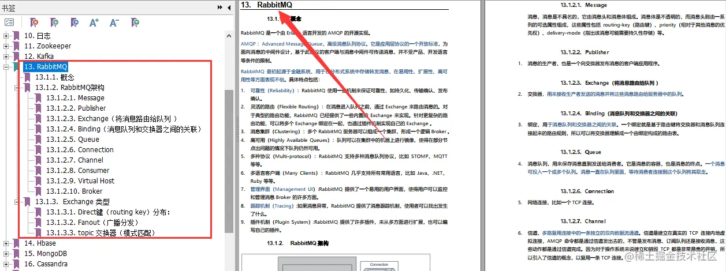The image size is (726, 271).
Task: Click the '13. RabbitMQ' page heading
Action: [x=267, y=5]
